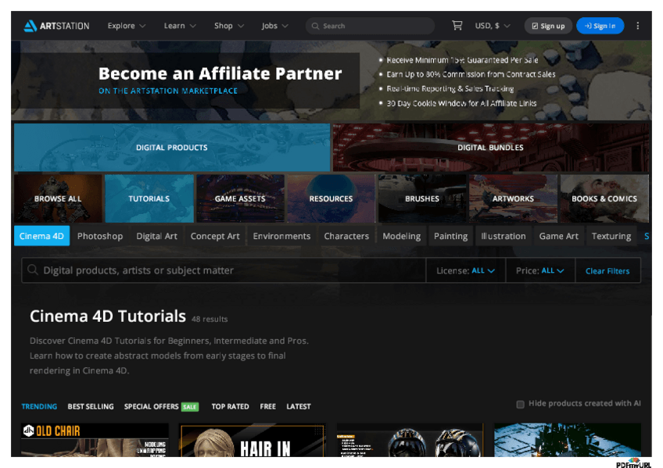Open the Hair tutorial product thumbnail
The width and height of the screenshot is (663, 468).
[x=252, y=441]
